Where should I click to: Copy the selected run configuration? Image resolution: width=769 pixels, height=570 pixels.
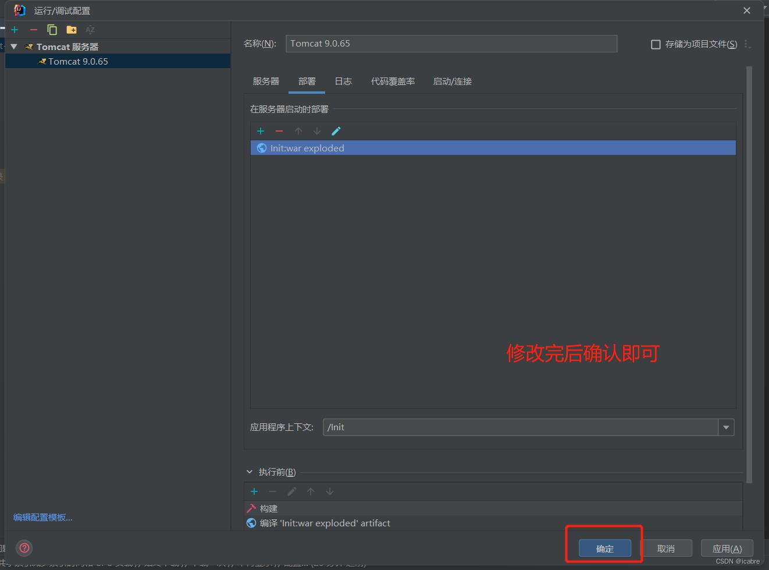tap(52, 30)
